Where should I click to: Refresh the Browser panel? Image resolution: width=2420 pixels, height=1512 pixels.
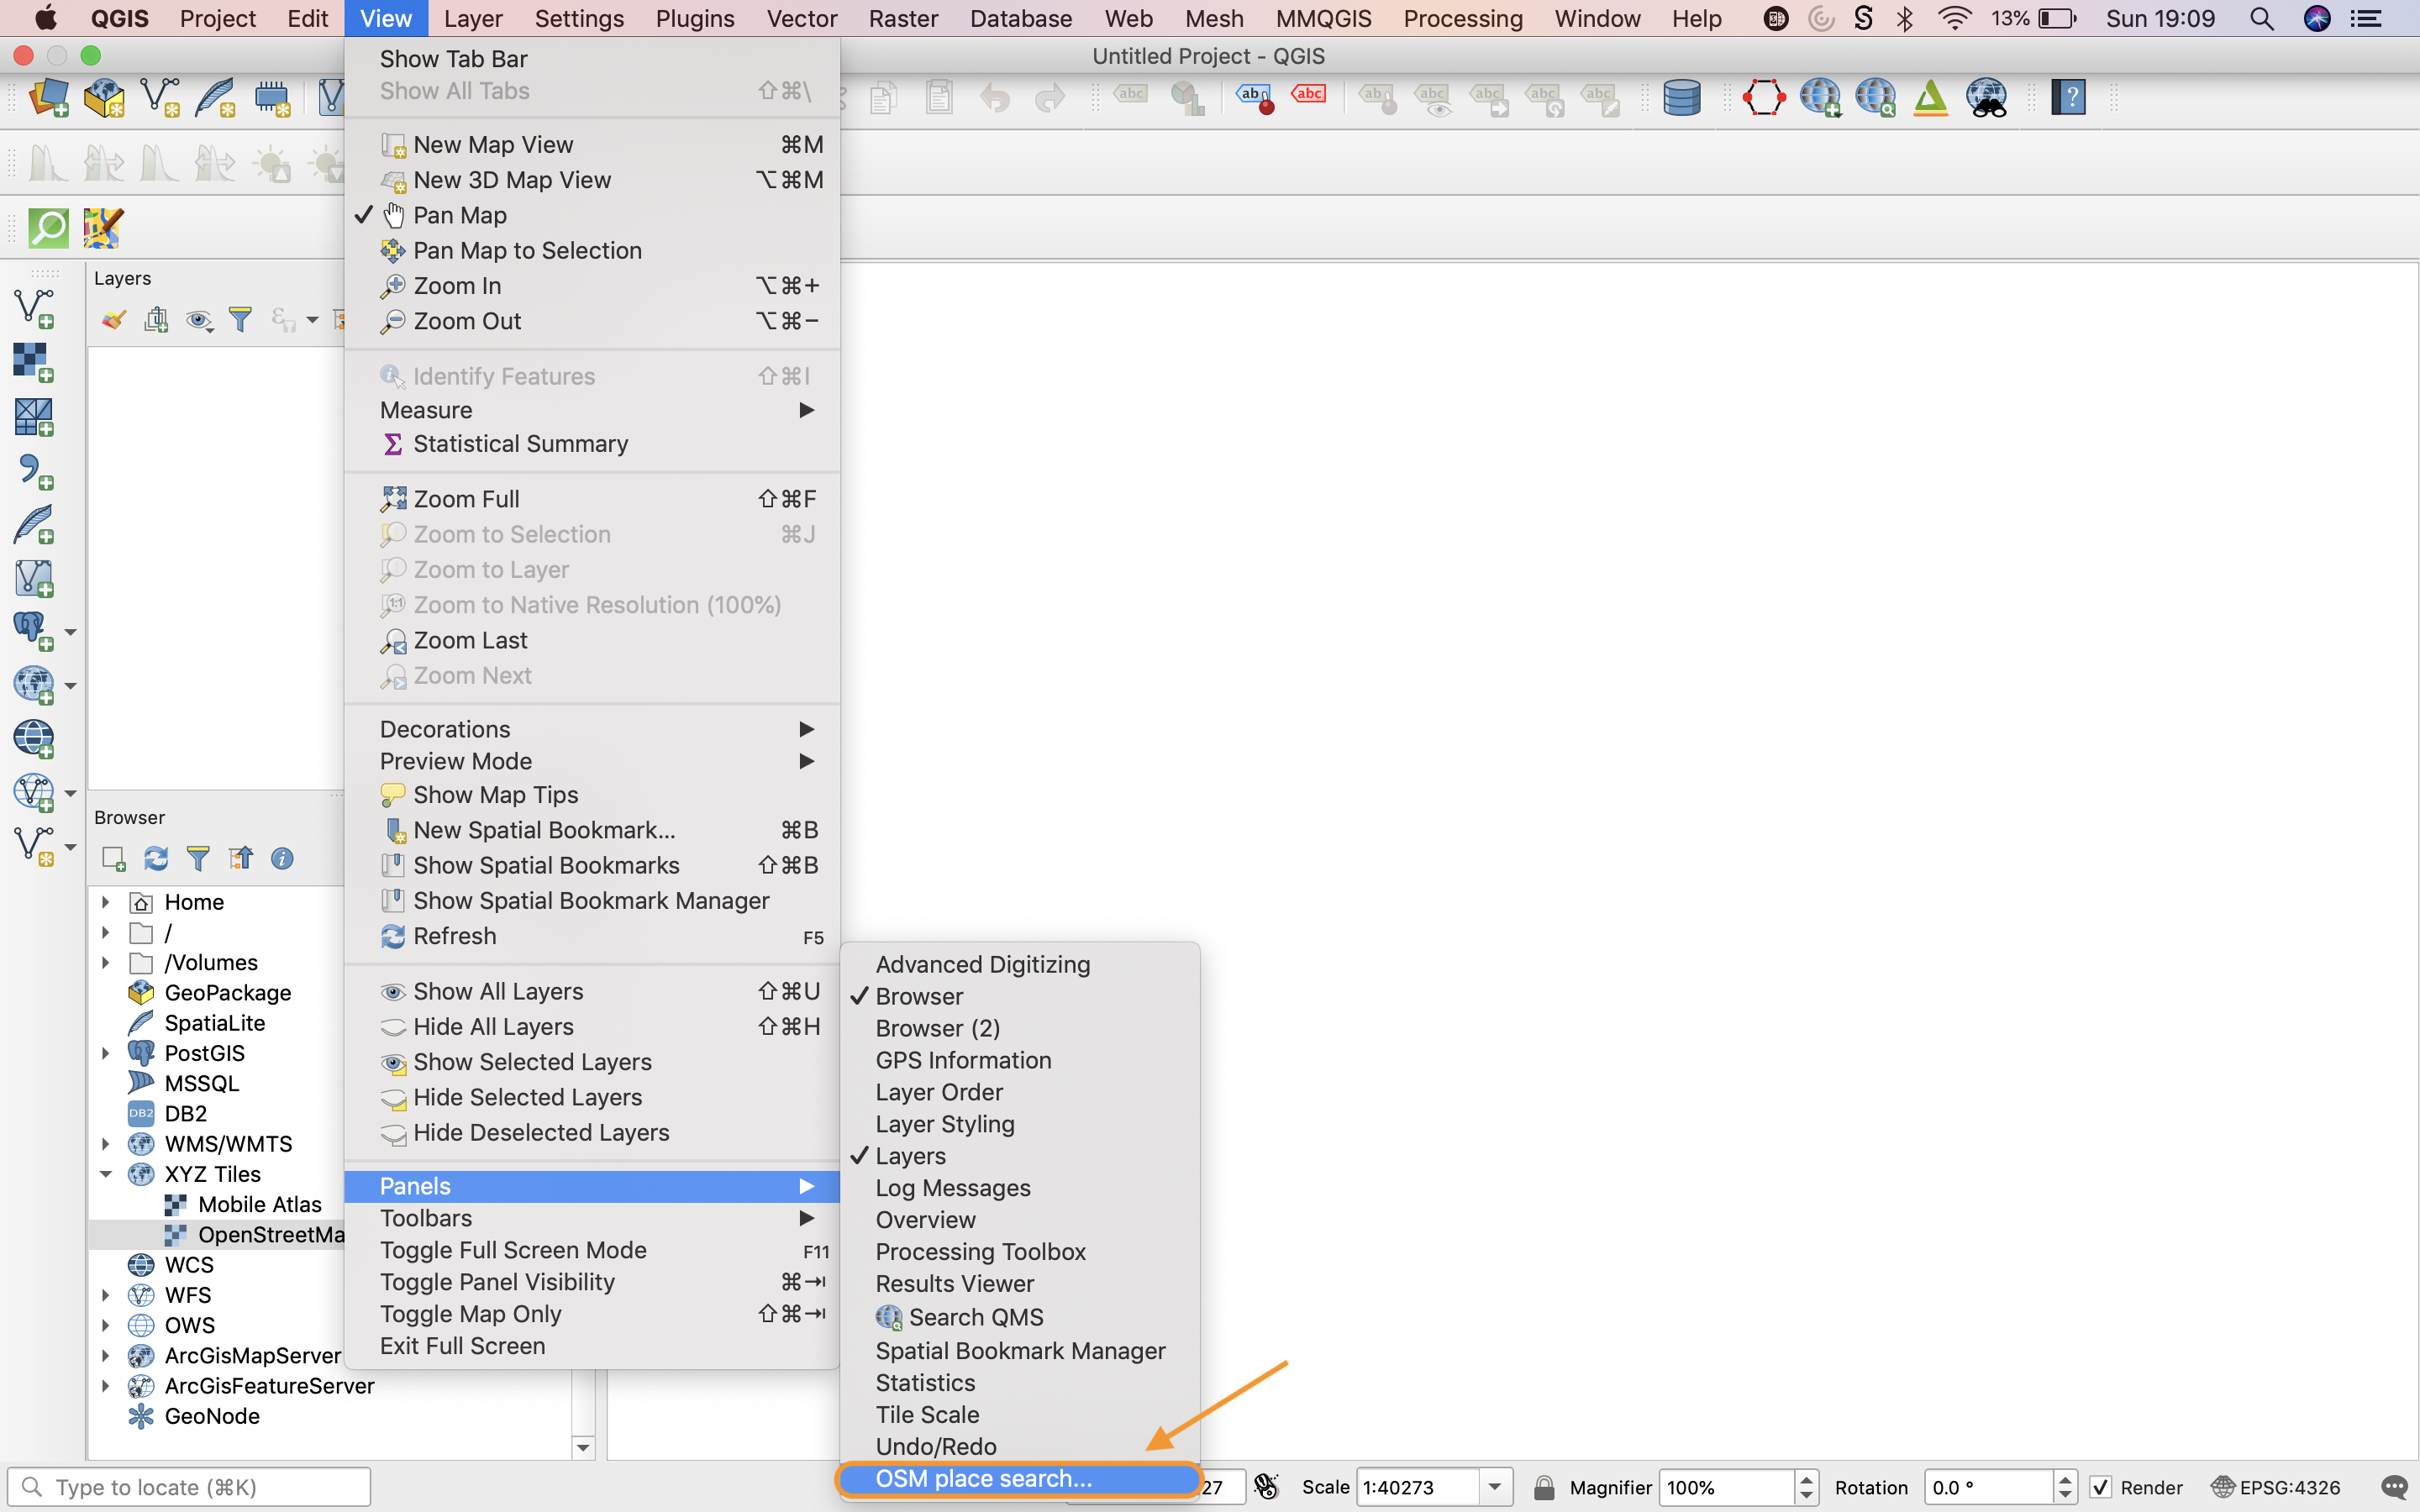pos(156,858)
